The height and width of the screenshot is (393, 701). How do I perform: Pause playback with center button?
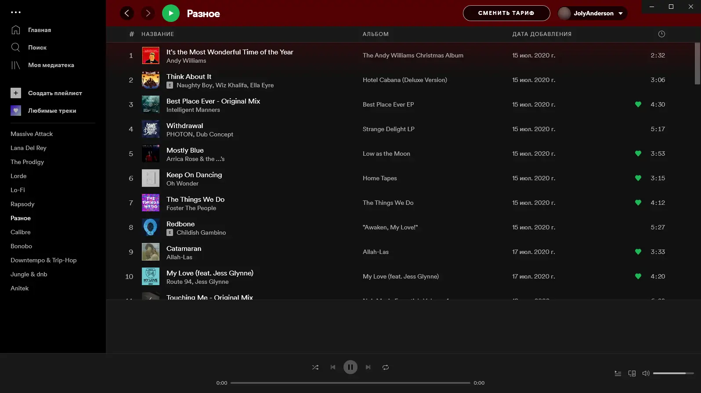coord(350,367)
